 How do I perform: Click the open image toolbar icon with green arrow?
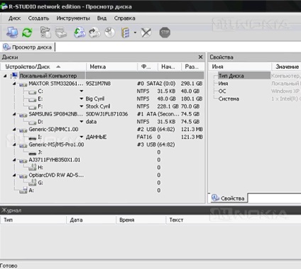tap(80, 33)
